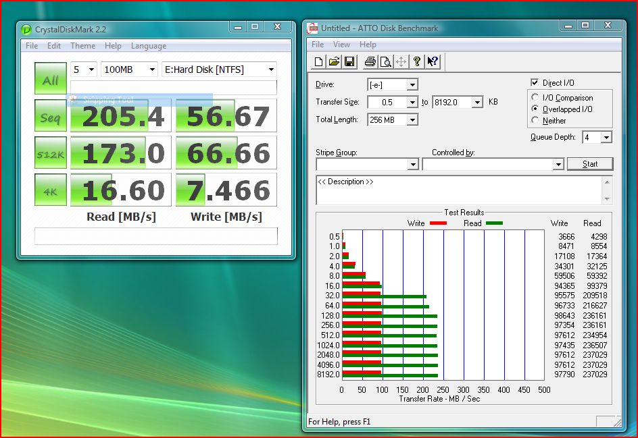The image size is (638, 438).
Task: Open the Language menu in CrystalDiskMark
Action: click(149, 45)
